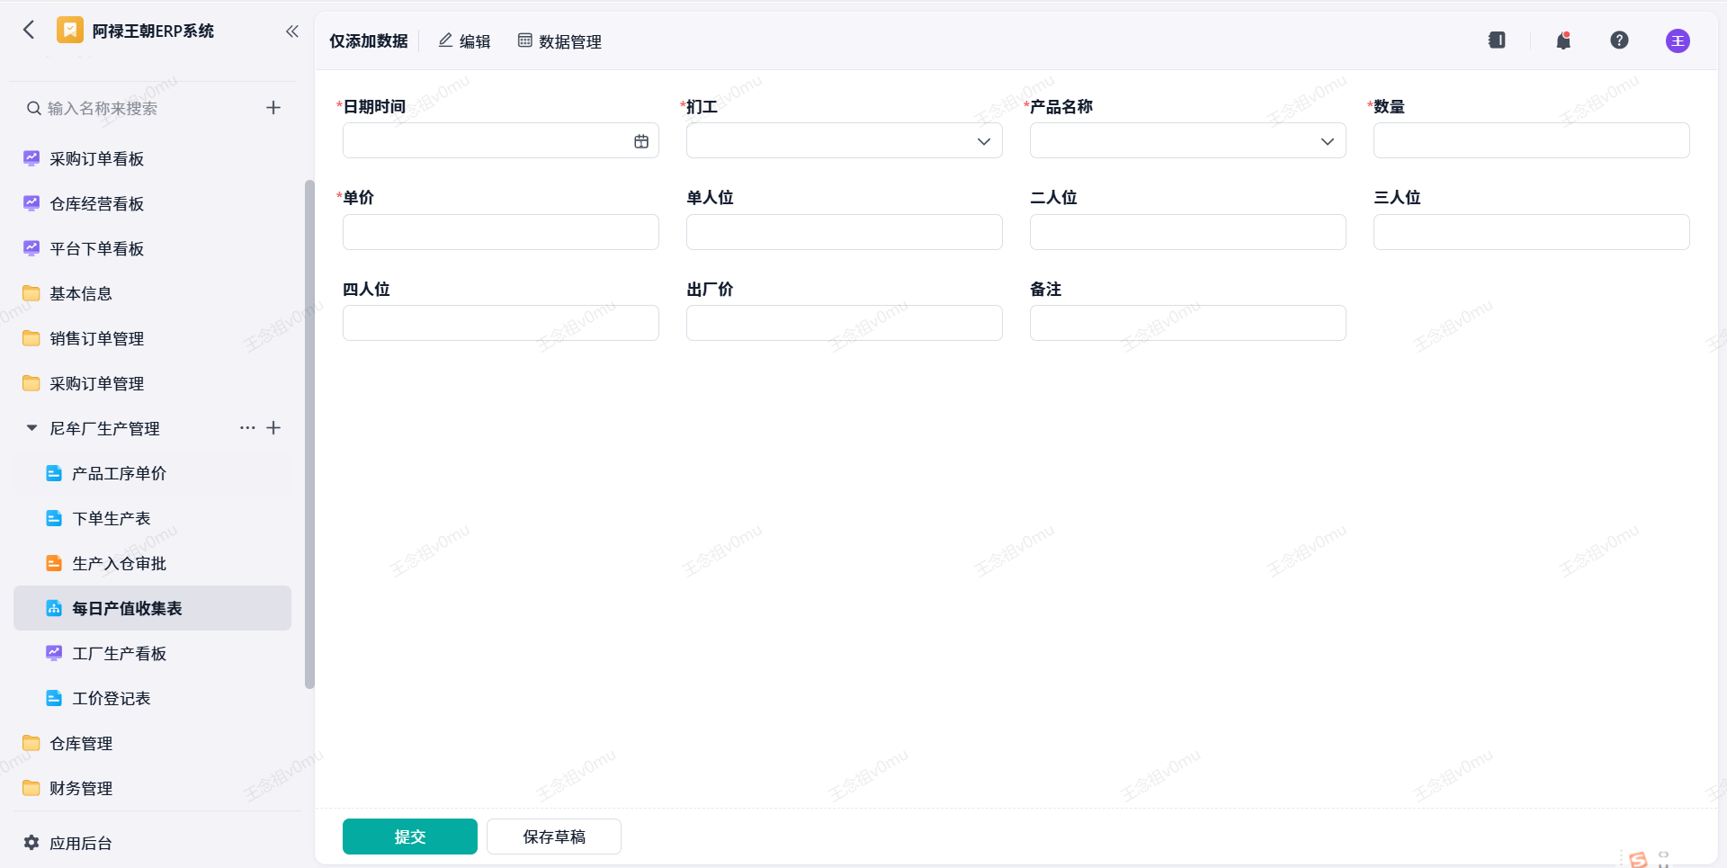Screen dimensions: 1727x868
Task: Click the search magnifier icon in the sidebar
Action: tap(33, 109)
